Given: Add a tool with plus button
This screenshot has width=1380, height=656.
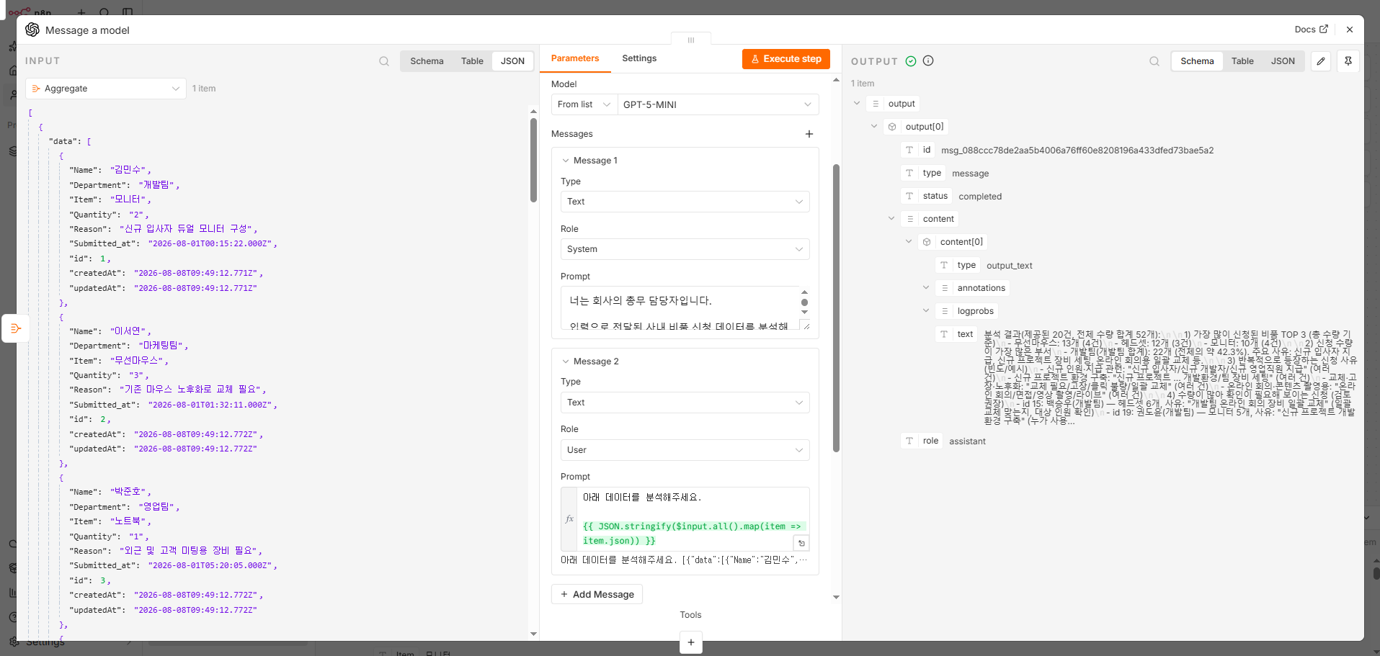Looking at the screenshot, I should pos(690,642).
